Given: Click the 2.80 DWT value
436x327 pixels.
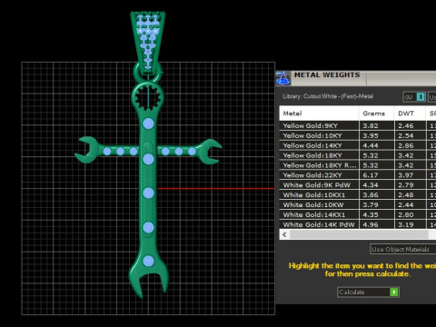Looking at the screenshot, I should (x=406, y=215).
